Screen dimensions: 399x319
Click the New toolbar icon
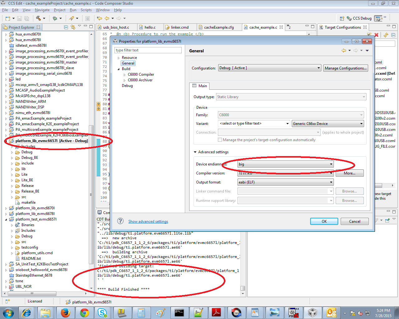point(8,18)
